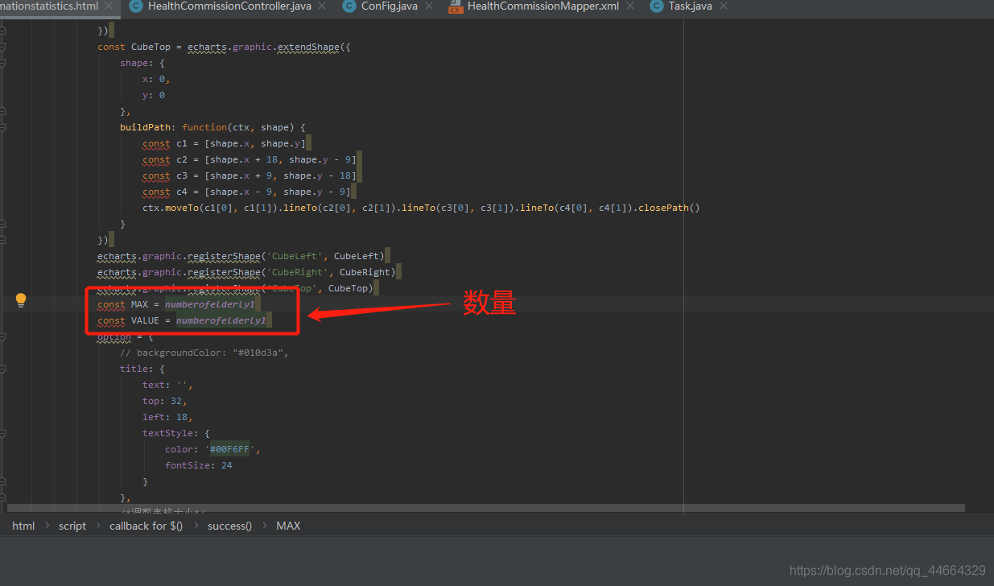Click the 'option' variable name

[x=114, y=336]
